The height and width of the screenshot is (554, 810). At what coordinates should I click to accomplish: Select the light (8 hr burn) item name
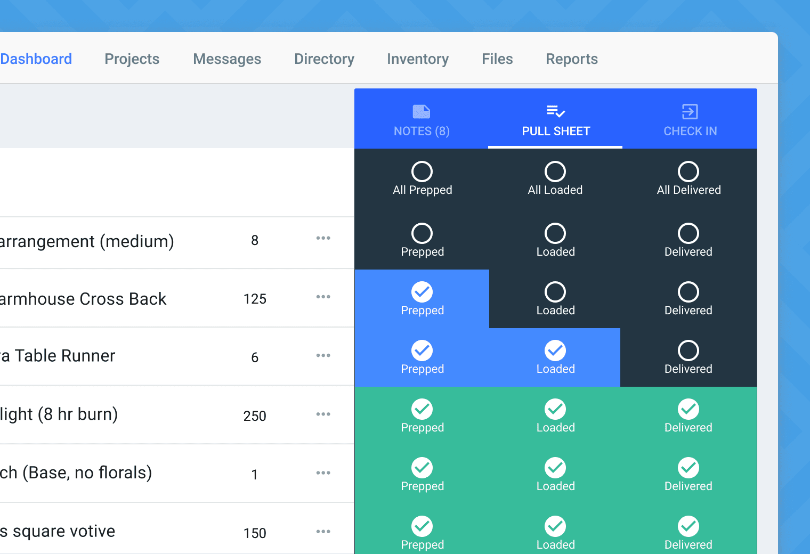tap(59, 414)
